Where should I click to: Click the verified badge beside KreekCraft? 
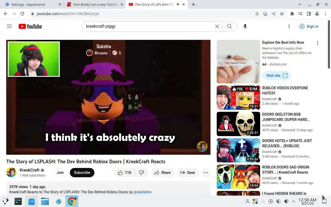click(42, 170)
